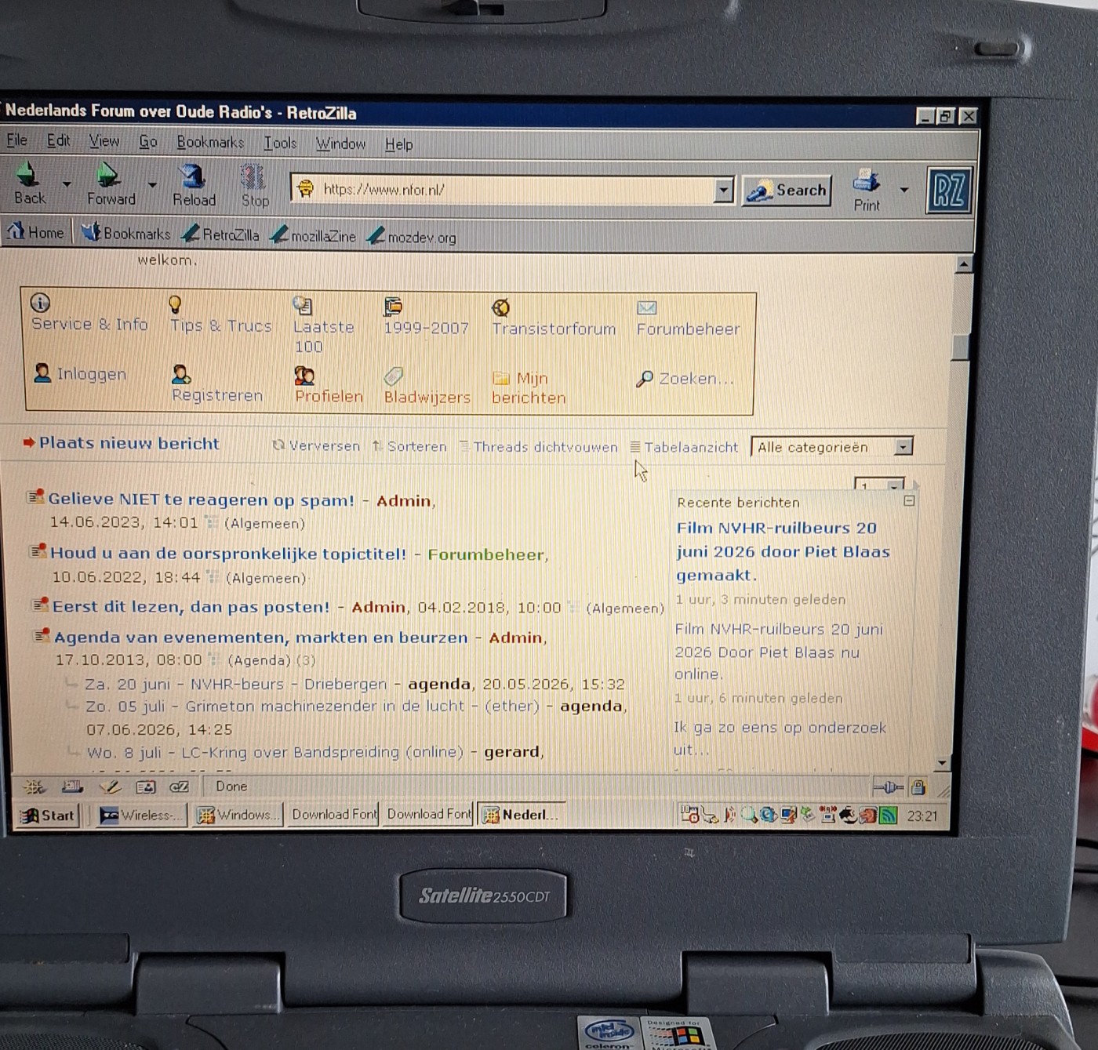This screenshot has height=1050, width=1098.
Task: Open the Print options dropdown arrow
Action: click(904, 190)
